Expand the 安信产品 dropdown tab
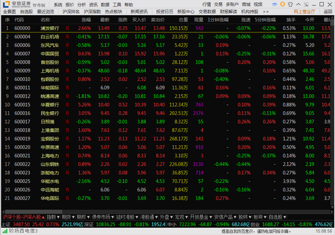Image resolution: width=335 pixels, height=235 pixels. [225, 217]
